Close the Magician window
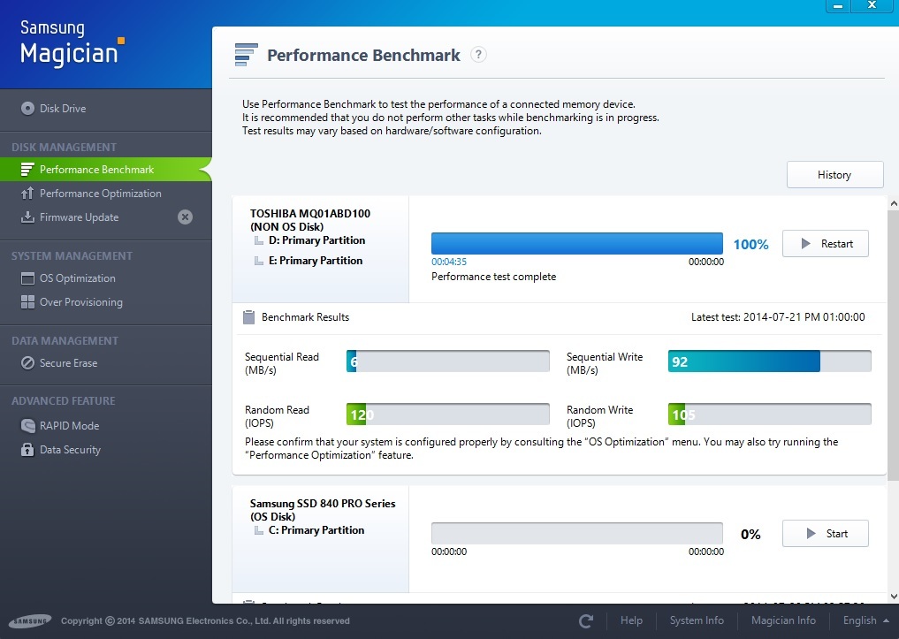Viewport: 899px width, 639px height. coord(872,5)
